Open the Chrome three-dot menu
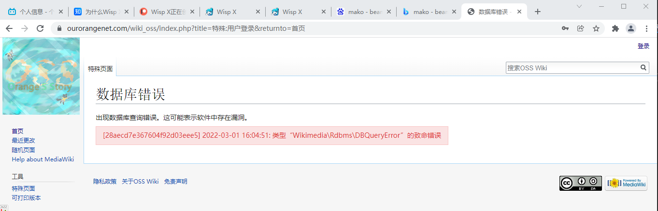 coord(647,28)
